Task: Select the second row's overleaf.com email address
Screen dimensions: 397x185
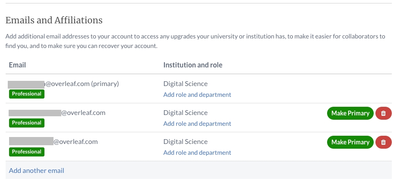Action: [57, 113]
